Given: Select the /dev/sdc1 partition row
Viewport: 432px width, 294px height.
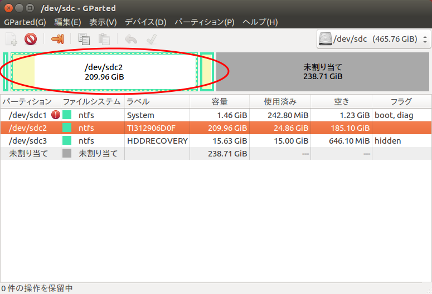Looking at the screenshot, I should click(x=216, y=115).
